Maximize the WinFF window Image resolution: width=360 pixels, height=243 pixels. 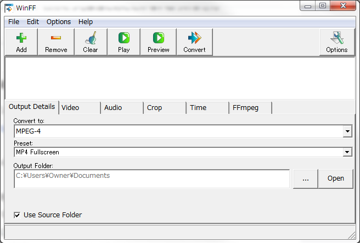[x=323, y=5]
